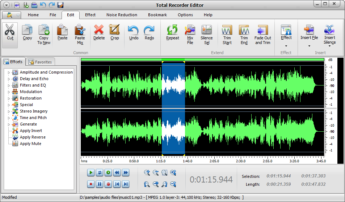Expand Delay and Echo node
Screen dimensions: 345x202
pos(9,79)
